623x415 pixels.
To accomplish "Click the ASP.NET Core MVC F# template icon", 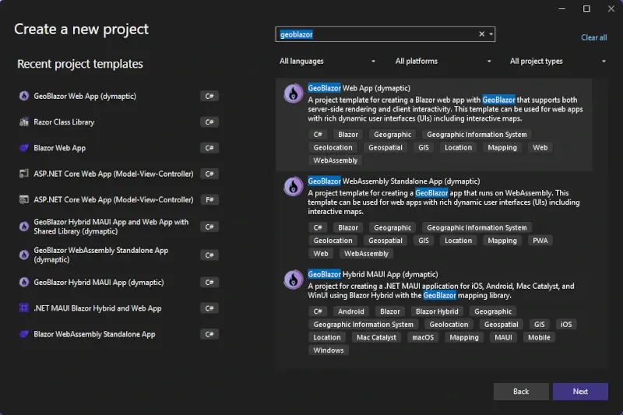I will click(24, 199).
